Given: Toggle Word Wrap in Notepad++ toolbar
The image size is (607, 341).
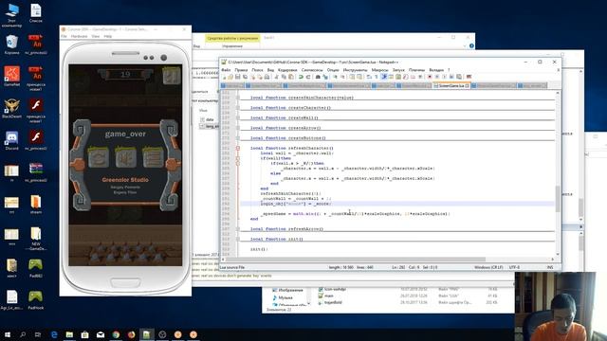Looking at the screenshot, I should click(x=369, y=77).
